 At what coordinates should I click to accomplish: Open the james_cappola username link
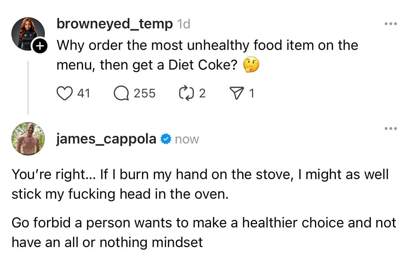(x=106, y=139)
